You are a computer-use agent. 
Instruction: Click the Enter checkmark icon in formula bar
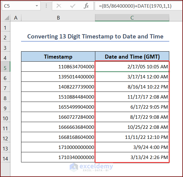(73, 6)
